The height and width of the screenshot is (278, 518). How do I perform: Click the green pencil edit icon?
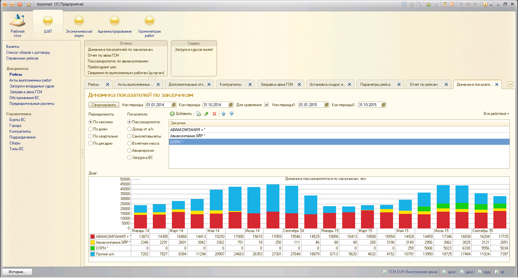tap(206, 114)
